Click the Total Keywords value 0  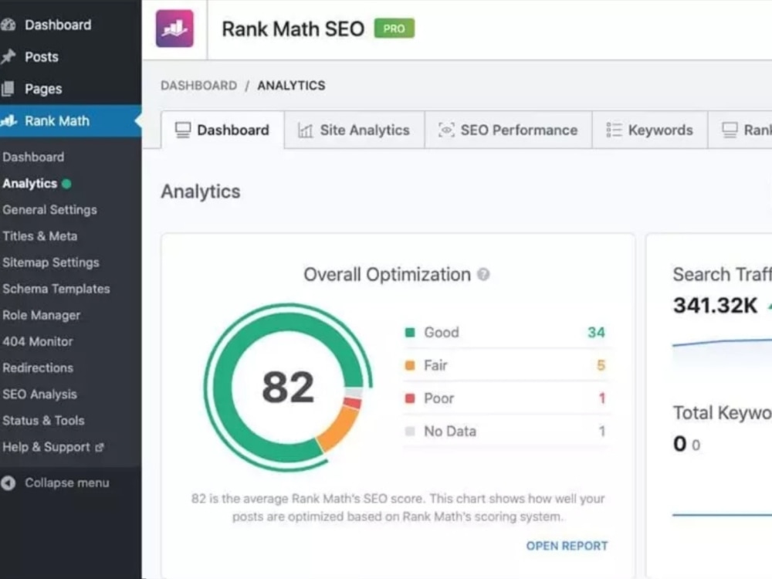click(x=679, y=444)
